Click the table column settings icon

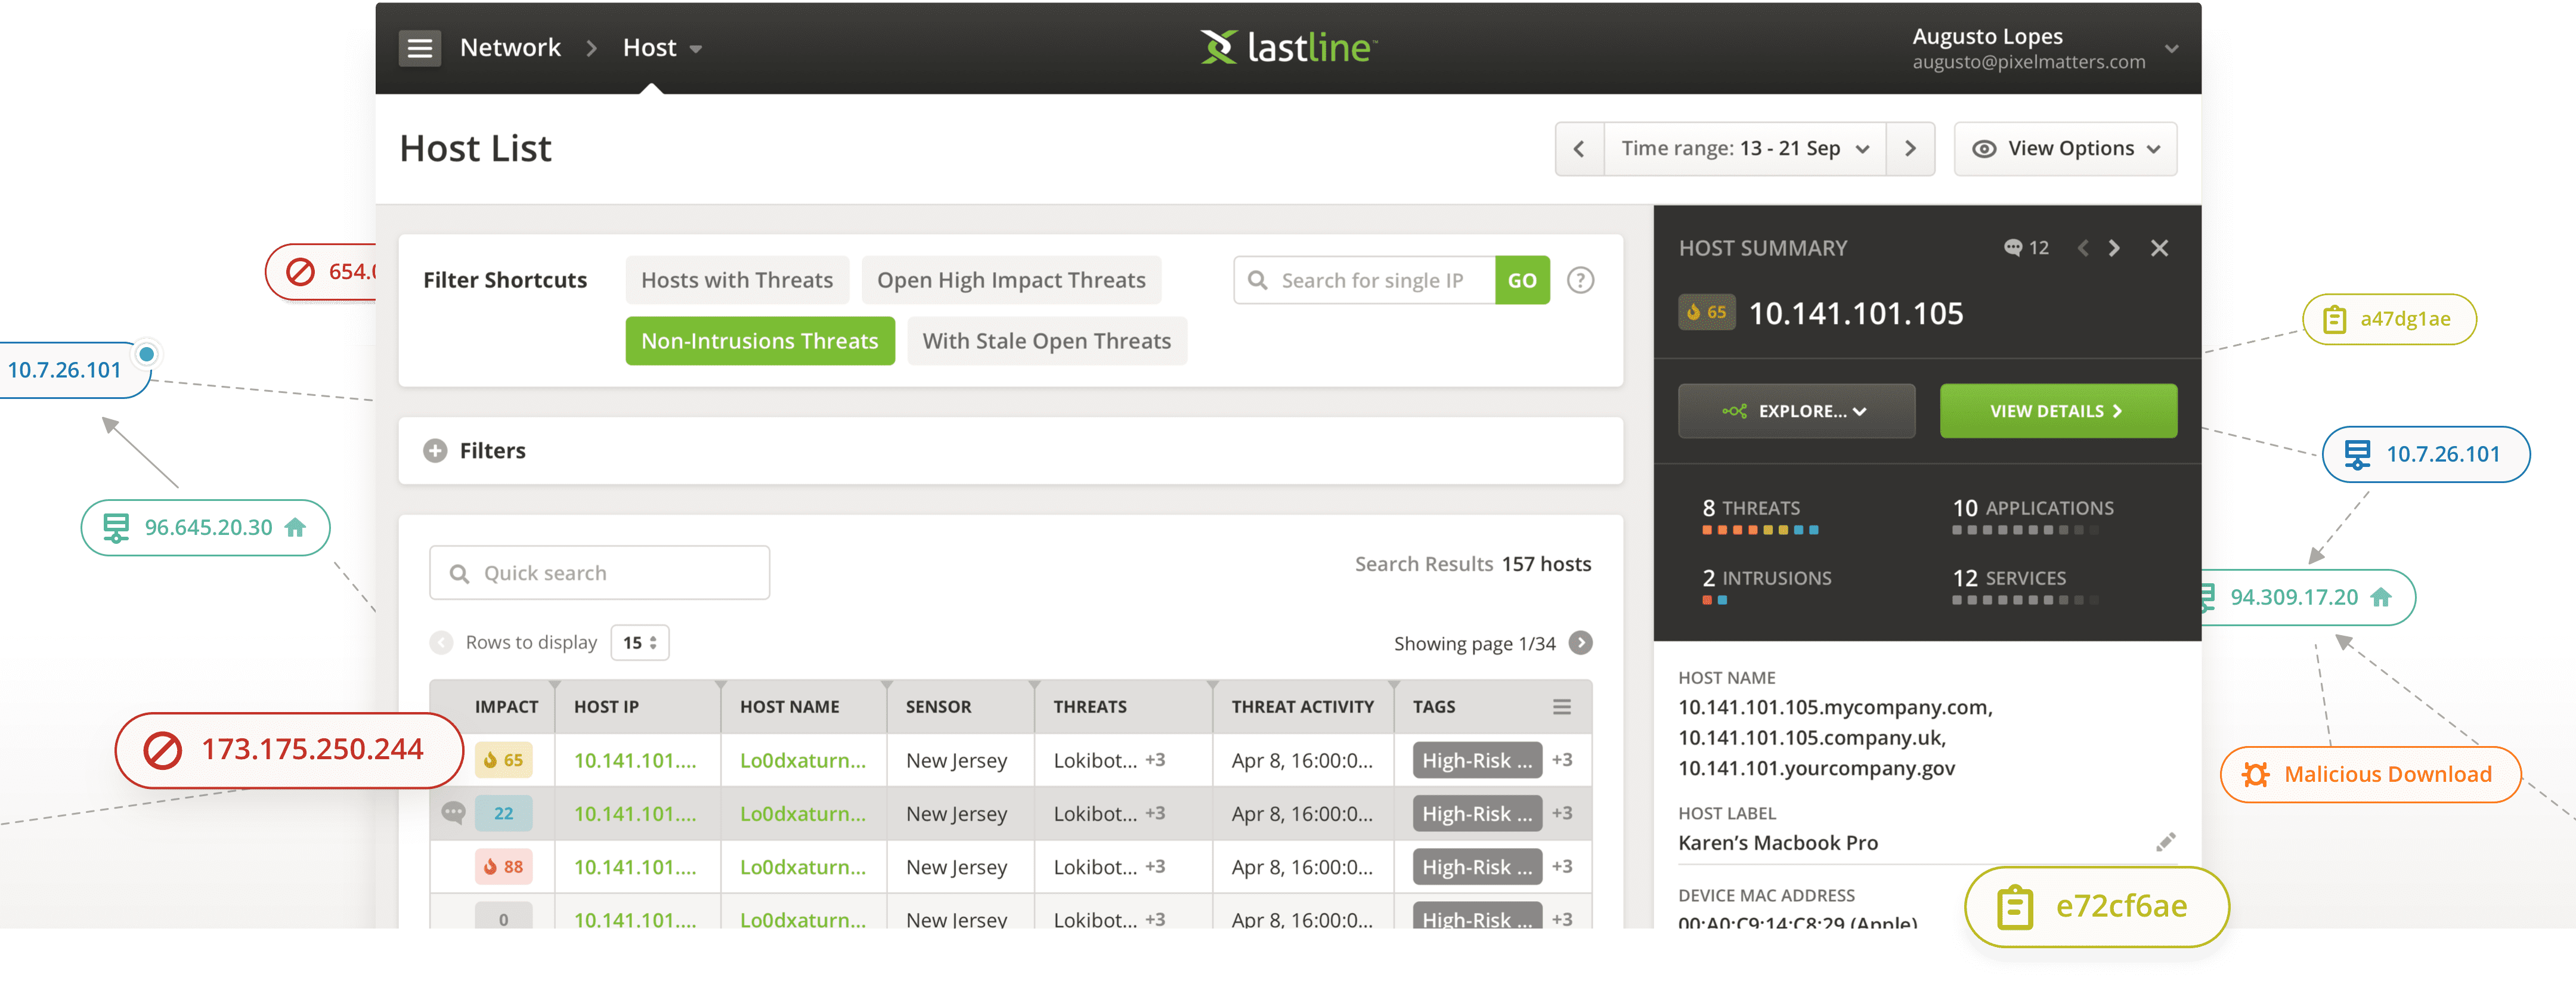click(1561, 707)
